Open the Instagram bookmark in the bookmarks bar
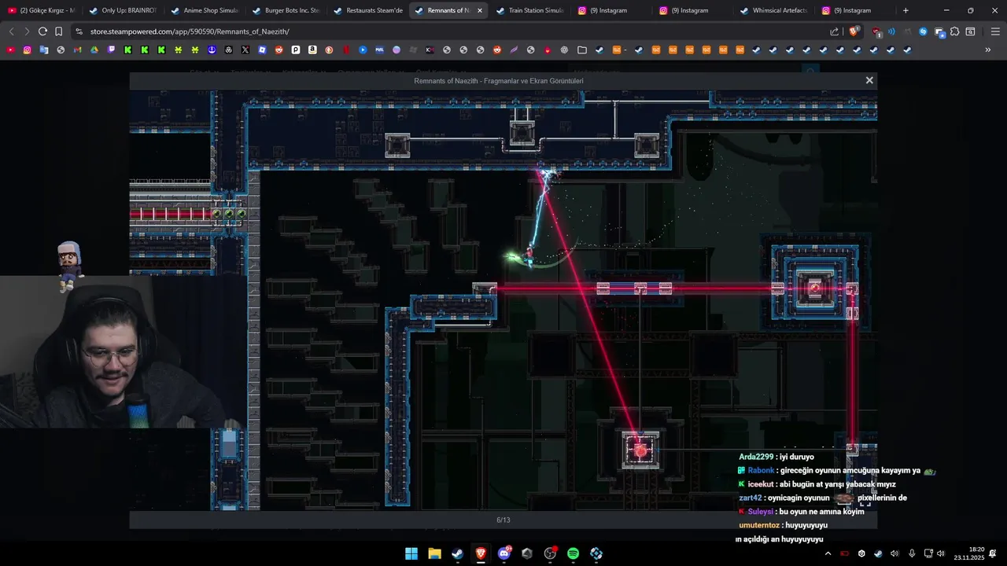 point(28,50)
